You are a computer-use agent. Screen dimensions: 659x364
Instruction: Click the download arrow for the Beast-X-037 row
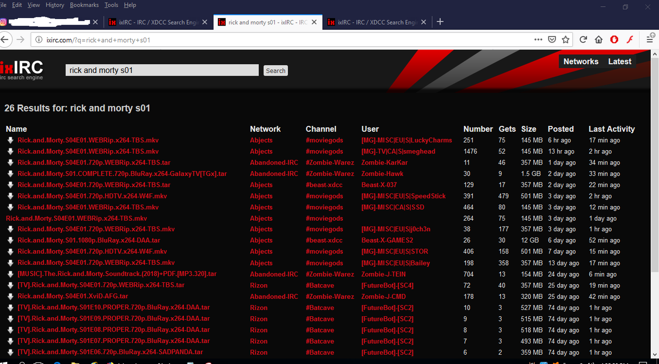[10, 185]
